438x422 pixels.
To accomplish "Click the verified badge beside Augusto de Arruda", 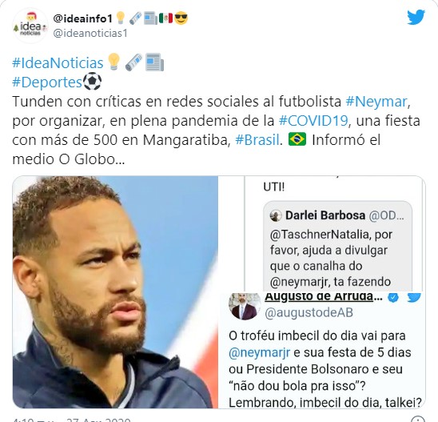I will (x=393, y=297).
